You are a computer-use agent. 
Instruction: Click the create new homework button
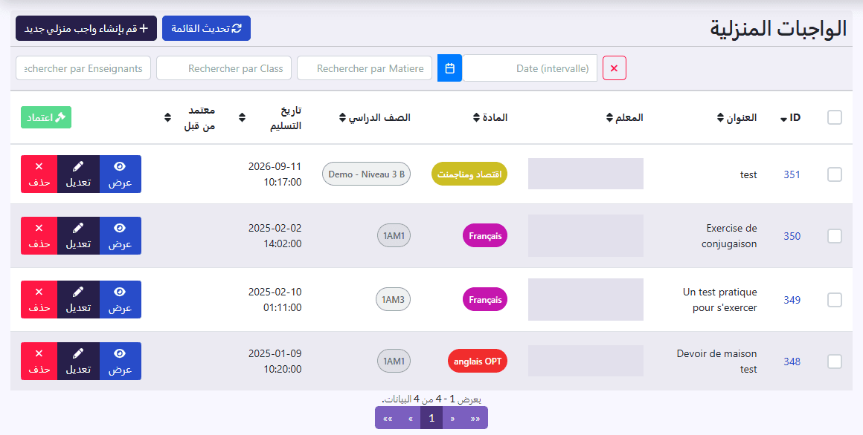click(86, 28)
